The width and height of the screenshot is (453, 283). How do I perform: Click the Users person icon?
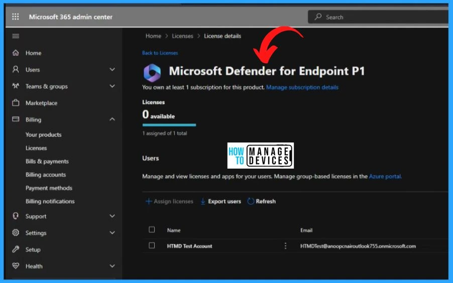pyautogui.click(x=16, y=69)
